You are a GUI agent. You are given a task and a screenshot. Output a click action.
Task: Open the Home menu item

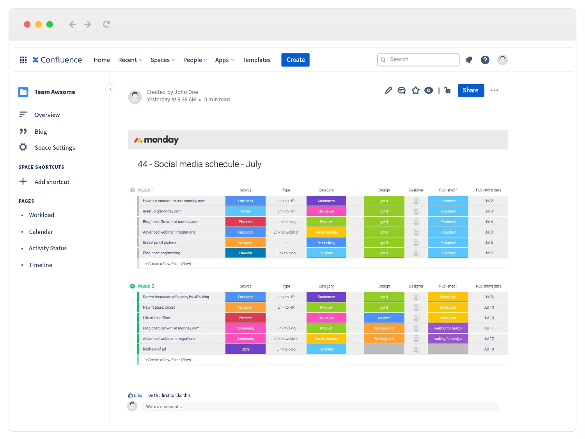pyautogui.click(x=102, y=60)
